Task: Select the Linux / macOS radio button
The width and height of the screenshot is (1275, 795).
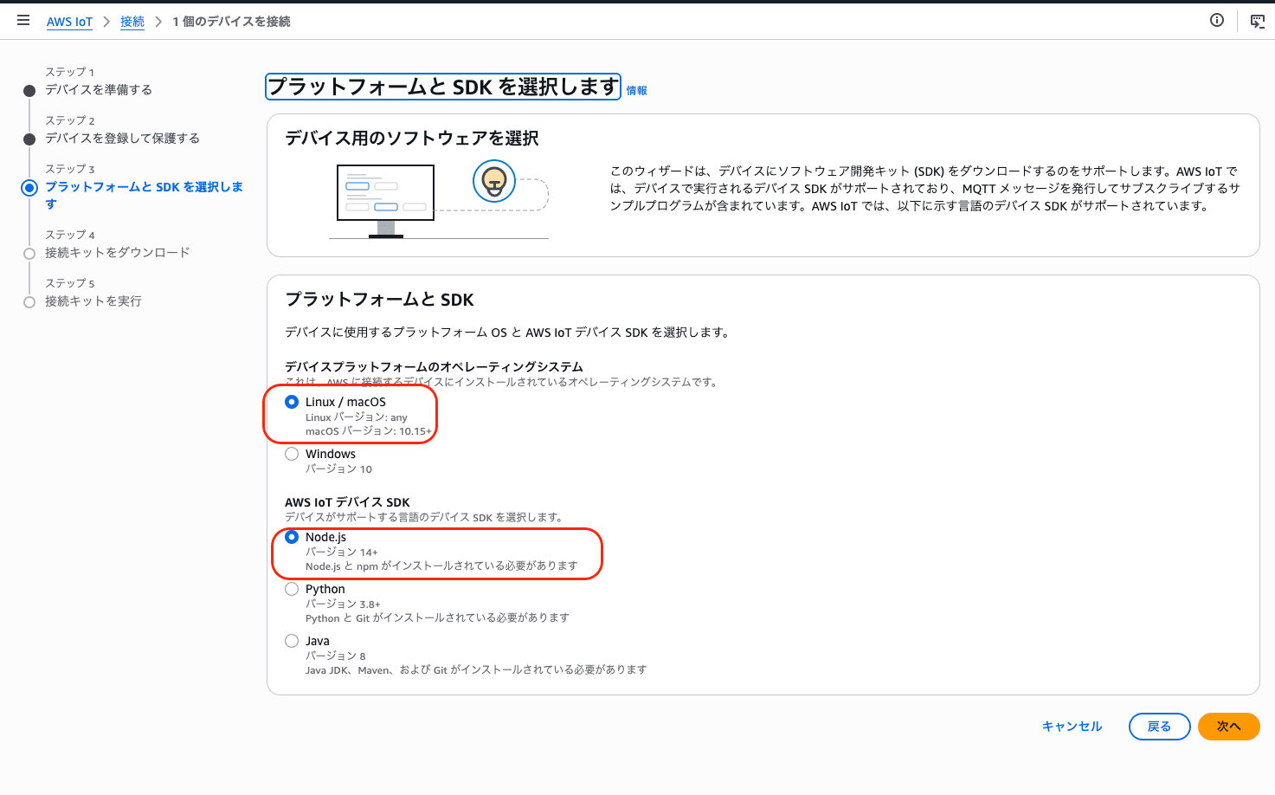Action: (x=292, y=402)
